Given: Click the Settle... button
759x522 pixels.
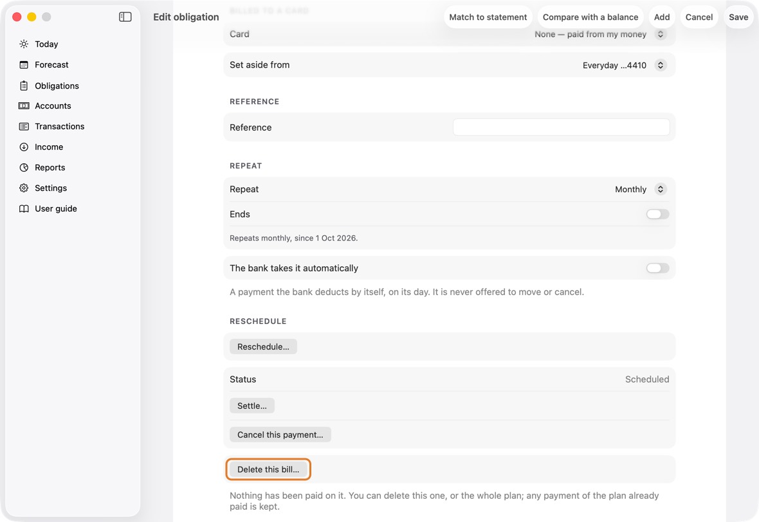Looking at the screenshot, I should (251, 406).
